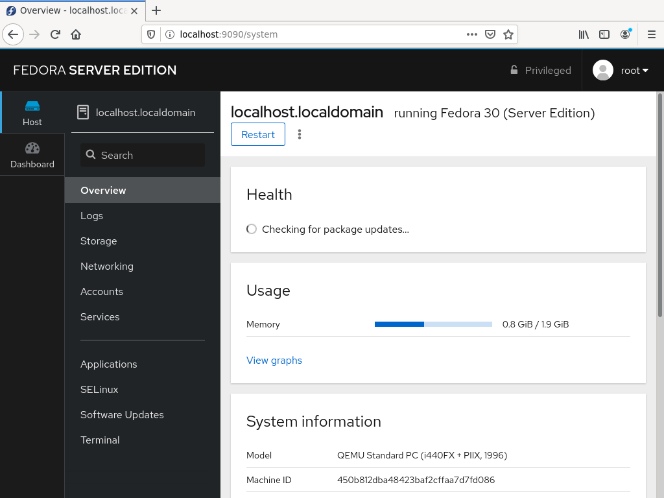Click the Memory usage progress bar
Image resolution: width=664 pixels, height=498 pixels.
pyautogui.click(x=433, y=324)
